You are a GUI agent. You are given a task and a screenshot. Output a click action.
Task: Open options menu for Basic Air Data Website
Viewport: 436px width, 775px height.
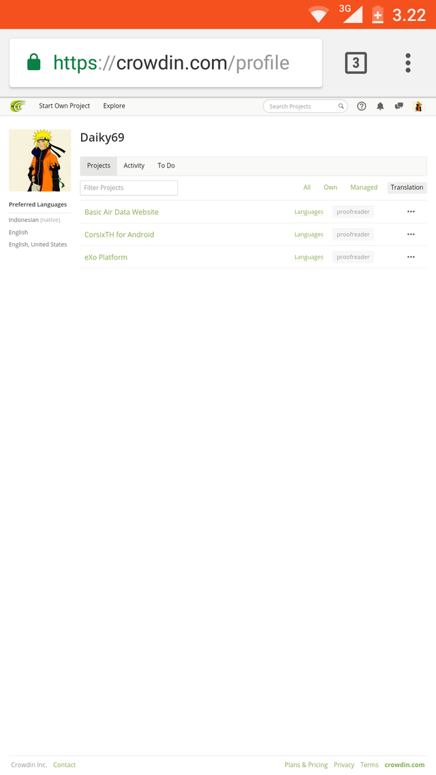pos(411,212)
